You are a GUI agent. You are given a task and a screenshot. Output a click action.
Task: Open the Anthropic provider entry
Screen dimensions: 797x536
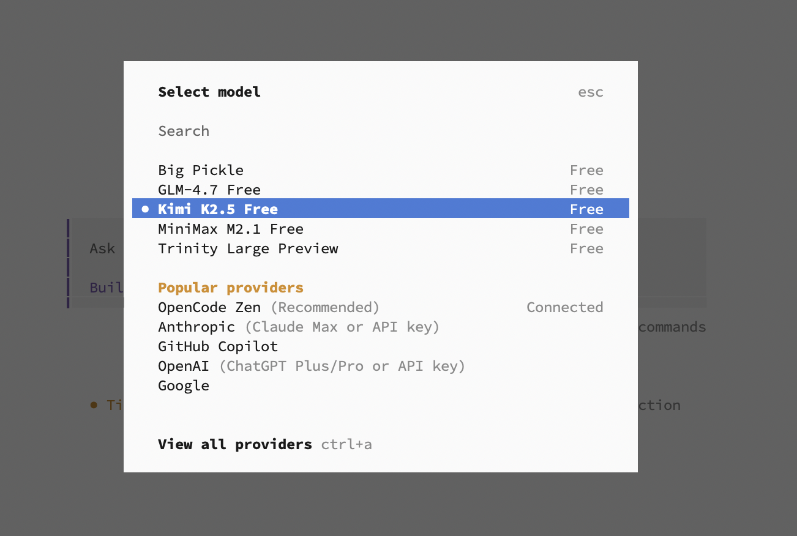(x=196, y=327)
